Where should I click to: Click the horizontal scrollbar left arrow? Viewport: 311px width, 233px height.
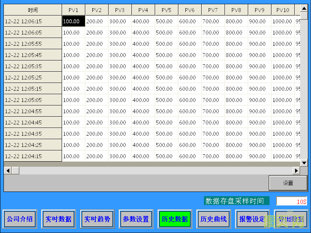tap(7, 171)
